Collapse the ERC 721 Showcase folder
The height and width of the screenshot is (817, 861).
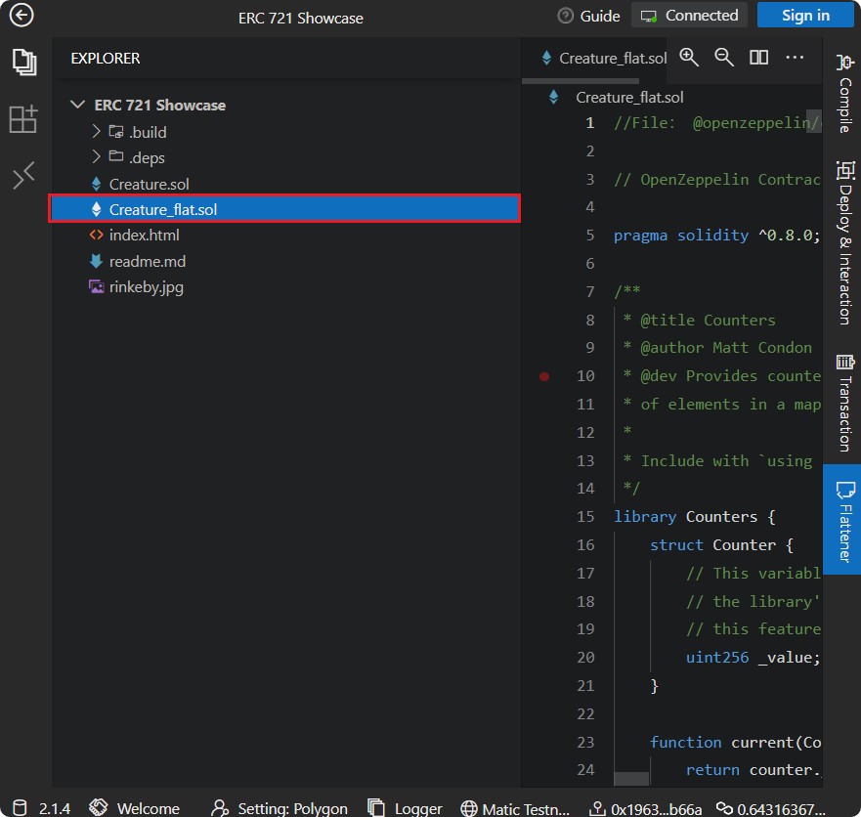[78, 106]
